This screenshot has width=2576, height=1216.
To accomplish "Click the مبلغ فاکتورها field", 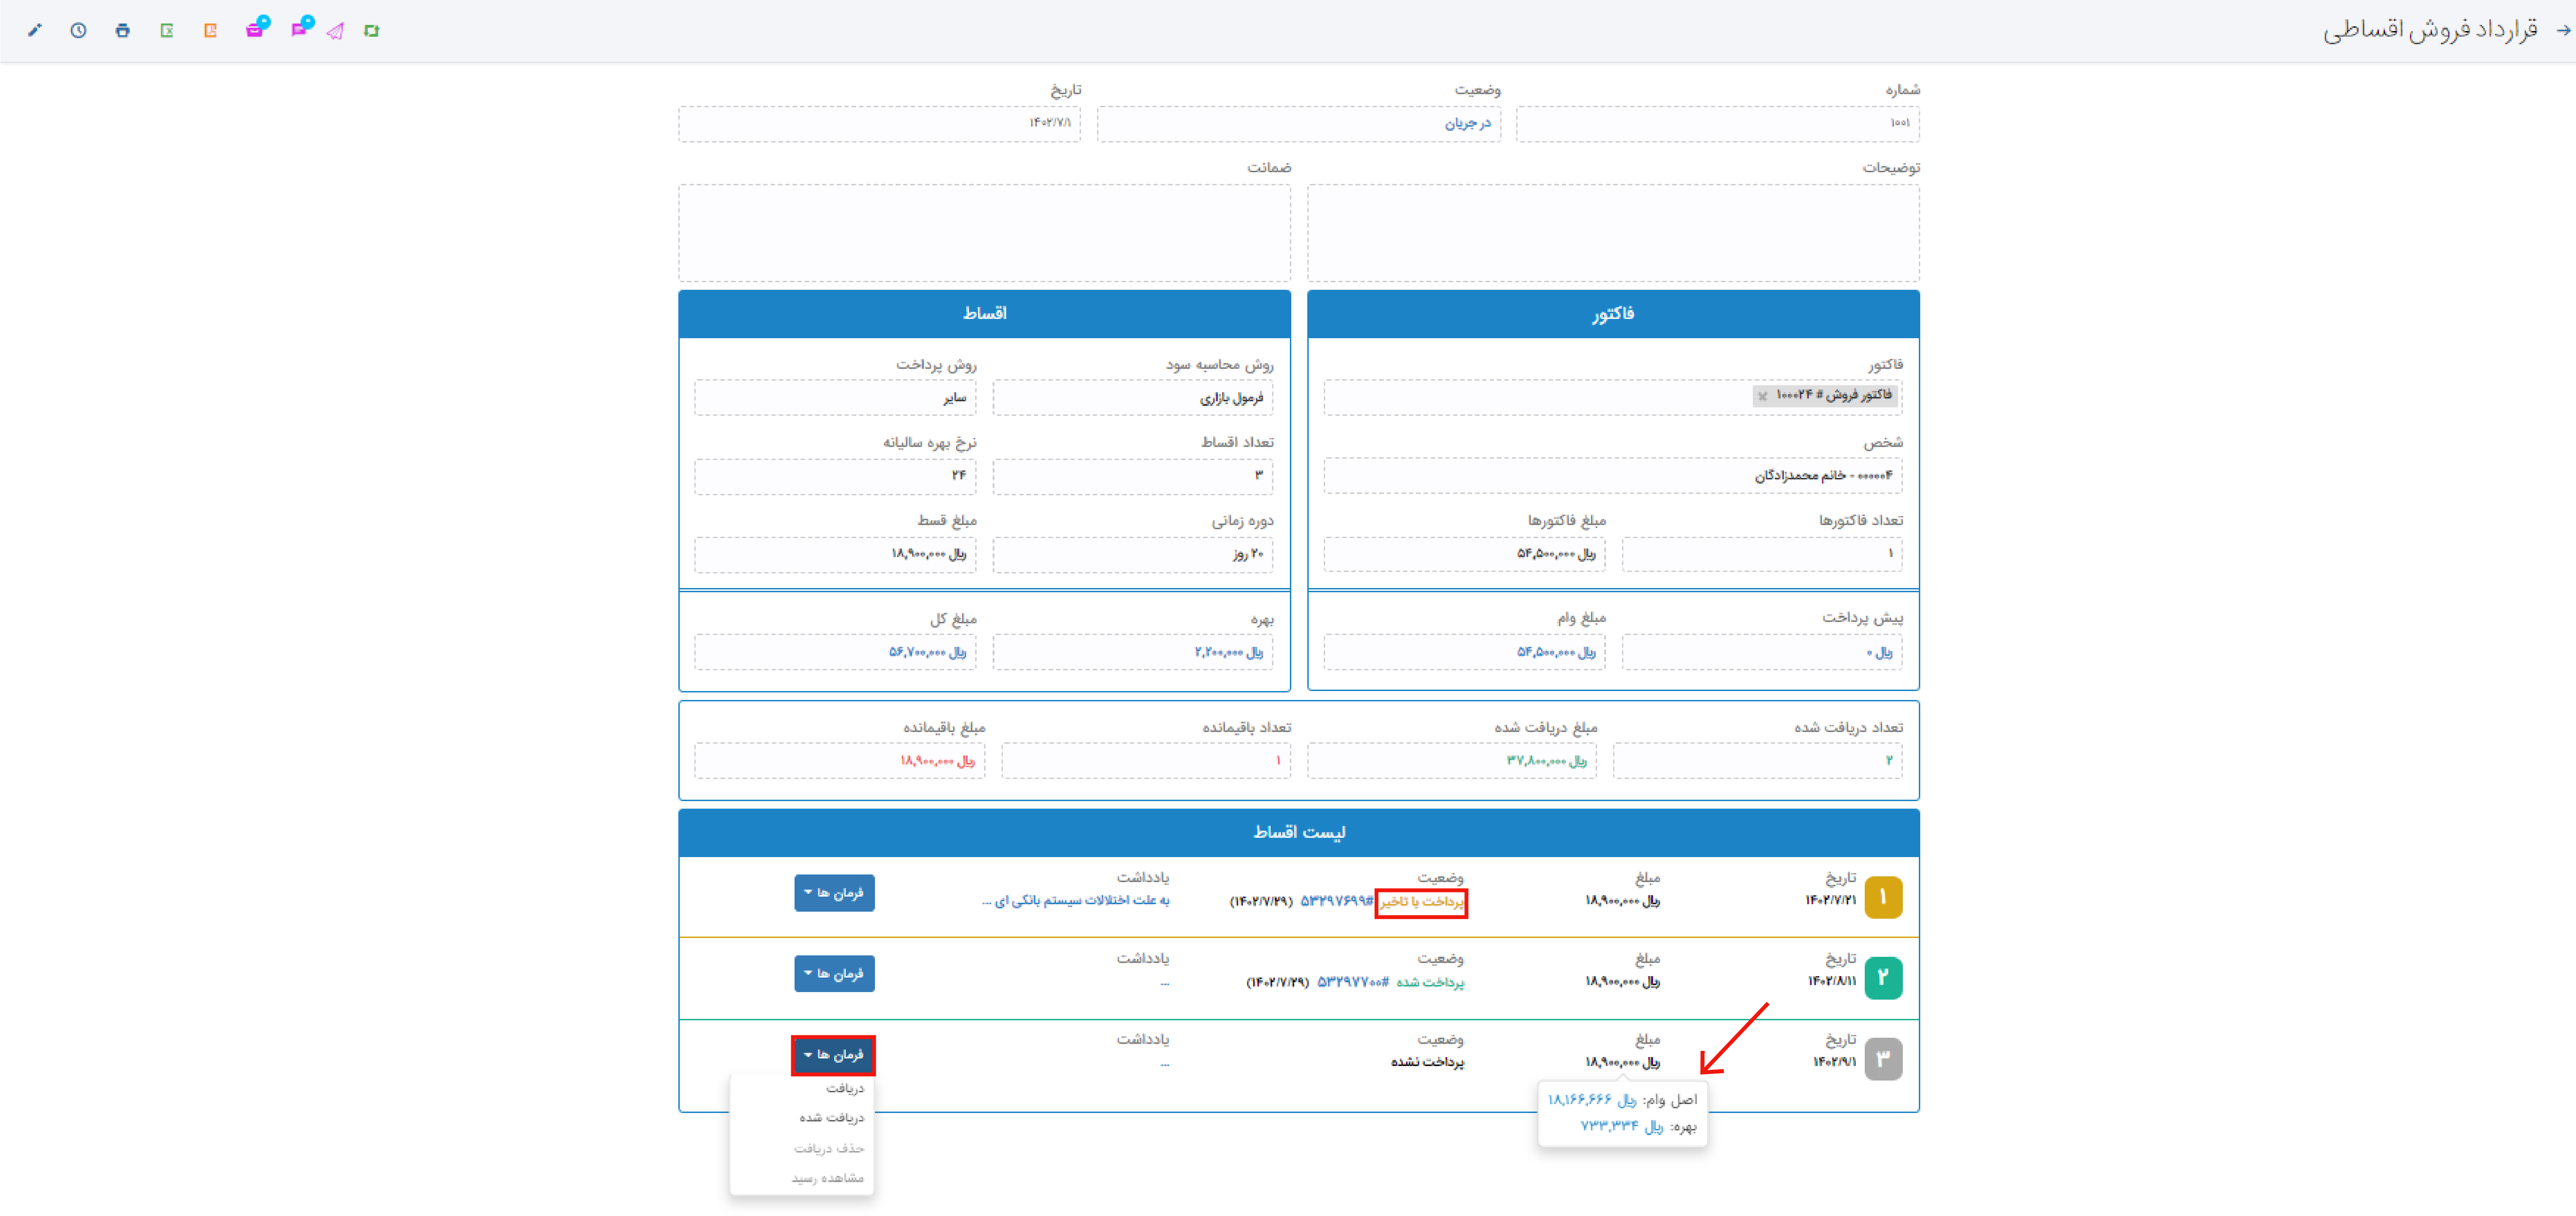I will point(1464,554).
